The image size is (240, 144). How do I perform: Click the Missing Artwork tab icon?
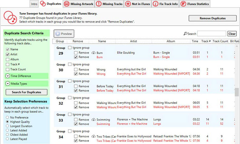point(67,4)
